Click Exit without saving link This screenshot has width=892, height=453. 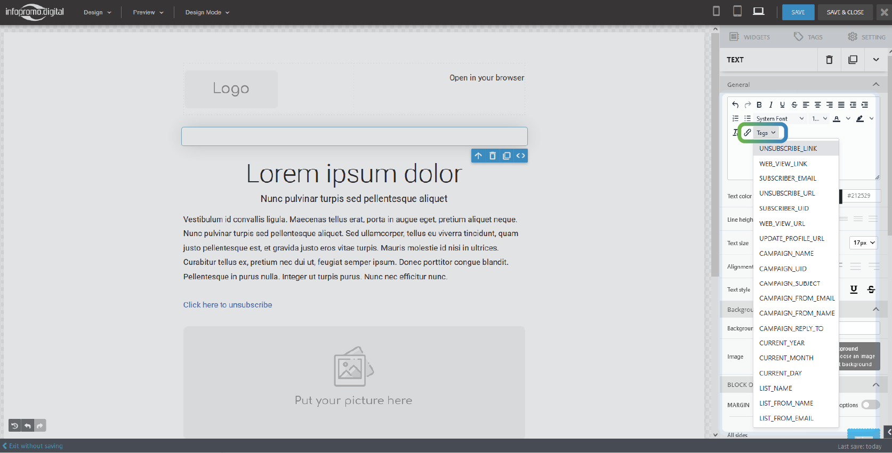[x=33, y=446]
